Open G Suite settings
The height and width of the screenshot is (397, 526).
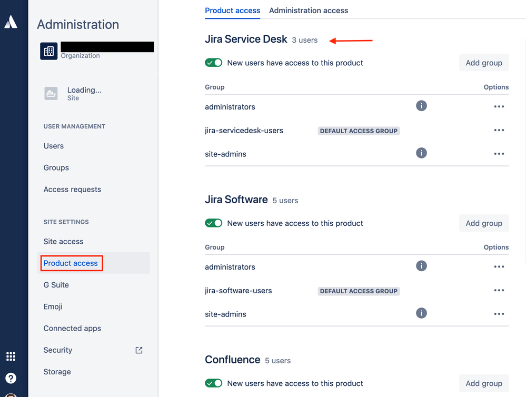(x=56, y=285)
